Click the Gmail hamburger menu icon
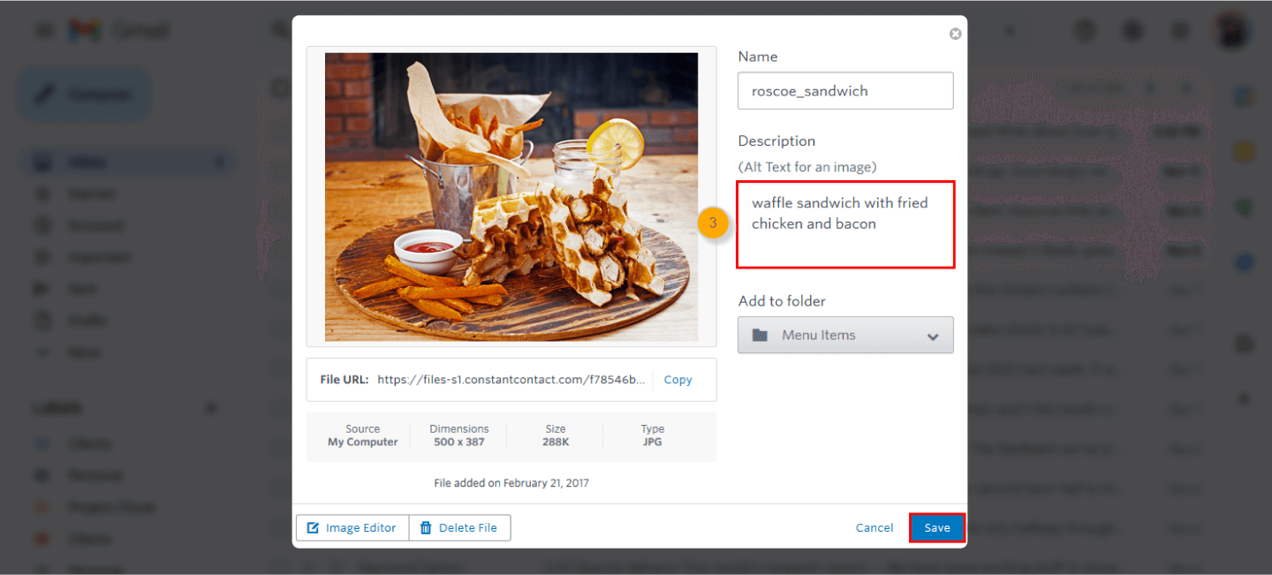Viewport: 1272px width, 575px height. [x=42, y=29]
